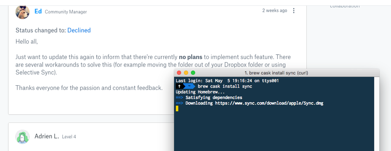Open Ed's profile avatar photo
The image size is (391, 151).
coord(22,12)
